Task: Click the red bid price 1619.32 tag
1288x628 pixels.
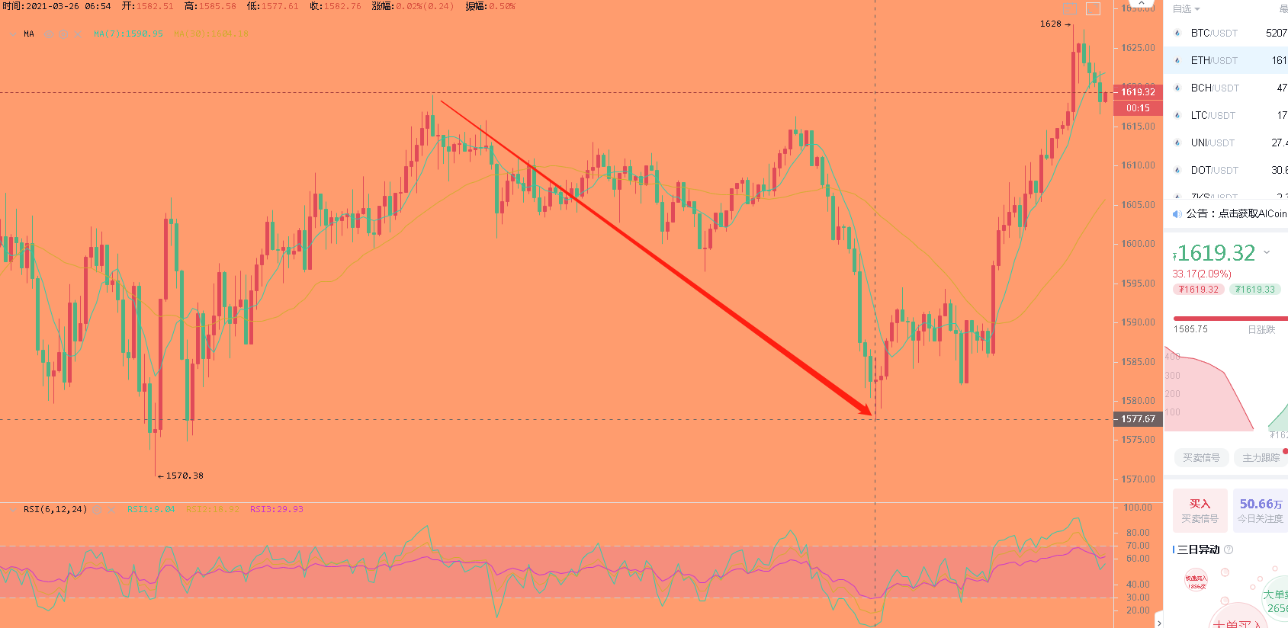Action: (x=1198, y=290)
